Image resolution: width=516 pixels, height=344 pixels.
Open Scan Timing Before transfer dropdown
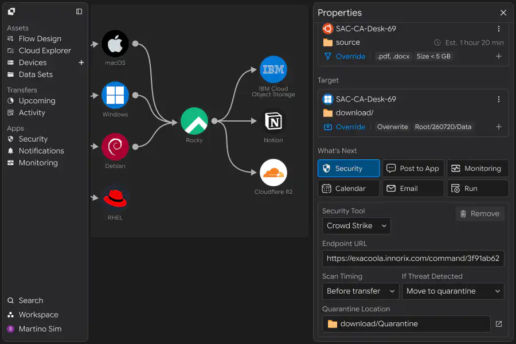coord(361,291)
